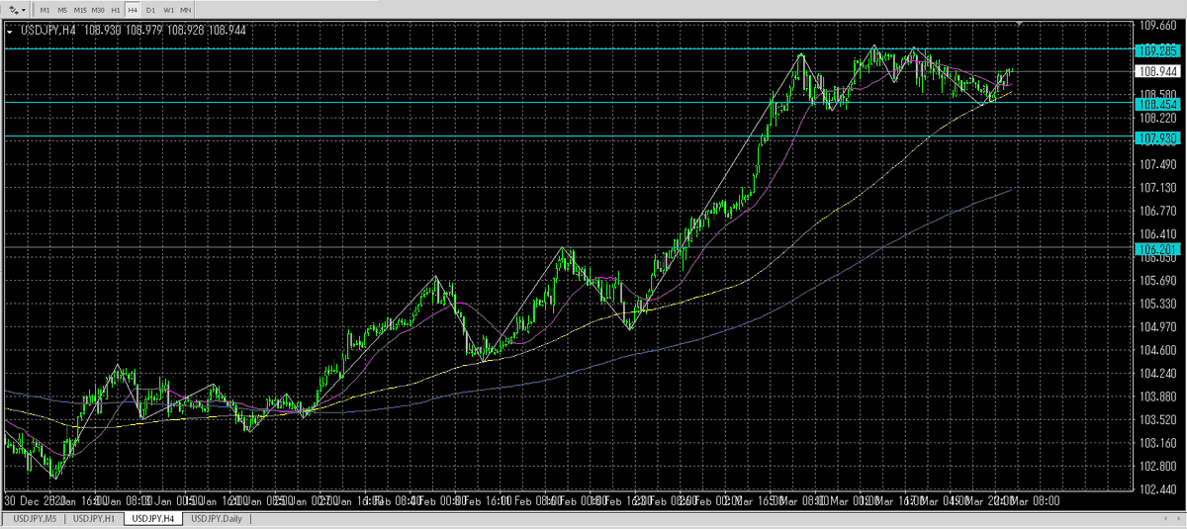Click the 109.285 horizontal line price label
Screen dimensions: 1187x529
pyautogui.click(x=1156, y=49)
